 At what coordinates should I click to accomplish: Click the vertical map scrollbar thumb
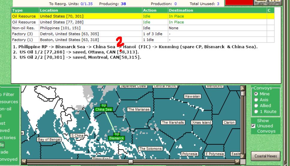[x=243, y=93]
